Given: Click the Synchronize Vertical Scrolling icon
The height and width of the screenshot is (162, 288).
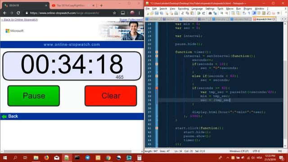Looking at the screenshot, I should click(x=233, y=13).
